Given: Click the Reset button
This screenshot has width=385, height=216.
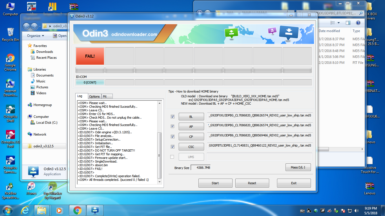Looking at the screenshot, I should (252, 183).
